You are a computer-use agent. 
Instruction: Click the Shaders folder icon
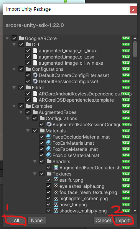tap(49, 161)
